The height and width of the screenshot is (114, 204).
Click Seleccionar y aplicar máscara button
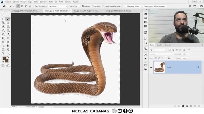(x=155, y=6)
